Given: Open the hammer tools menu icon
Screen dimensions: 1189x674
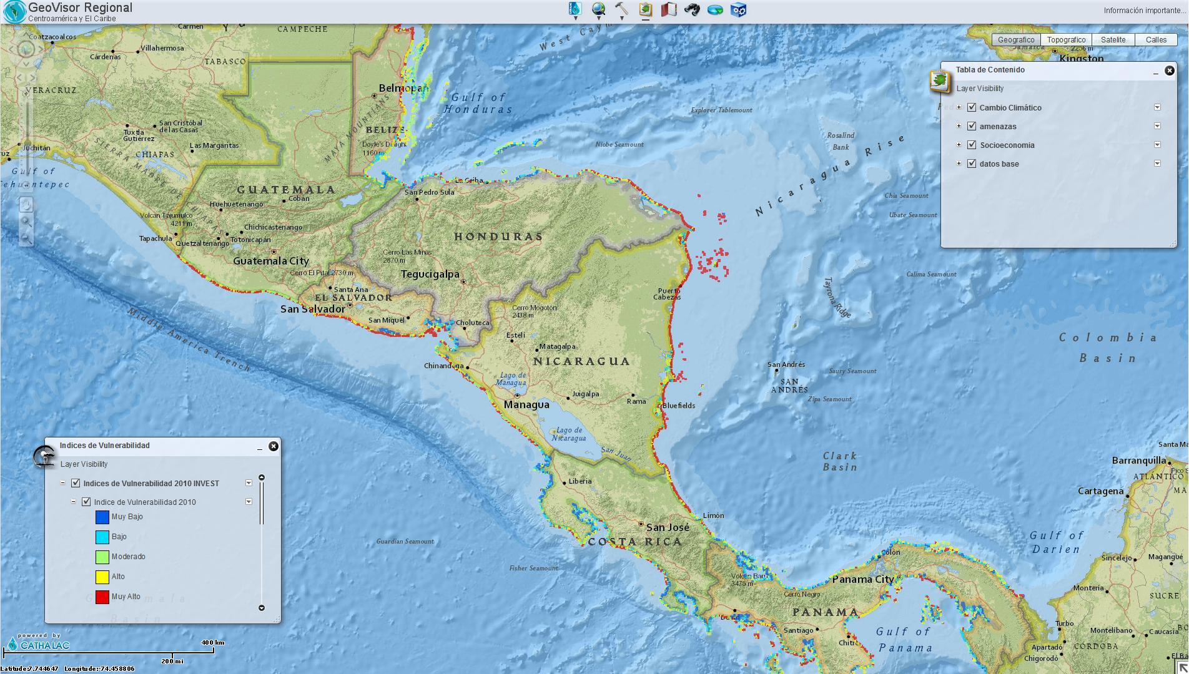Looking at the screenshot, I should 621,9.
